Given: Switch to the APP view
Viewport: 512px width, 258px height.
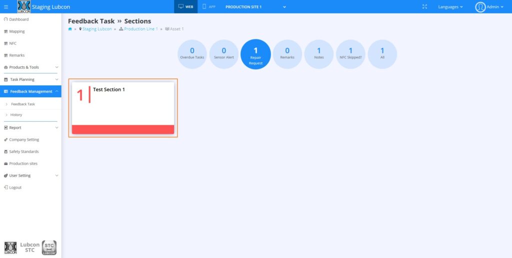Looking at the screenshot, I should pos(209,7).
